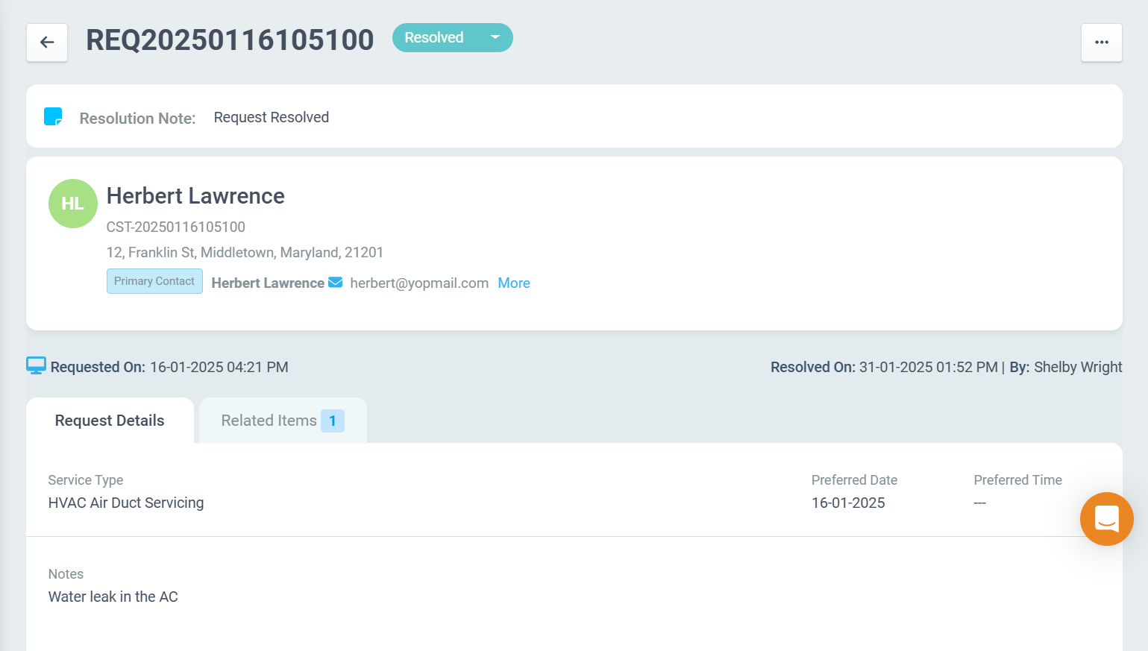Open the three-dot more options menu
The image size is (1148, 651).
pyautogui.click(x=1101, y=43)
